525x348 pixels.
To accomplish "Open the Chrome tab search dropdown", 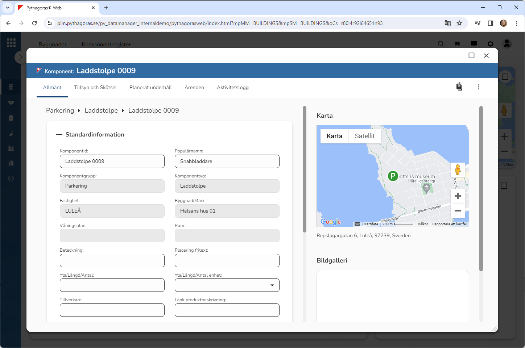I will point(8,8).
